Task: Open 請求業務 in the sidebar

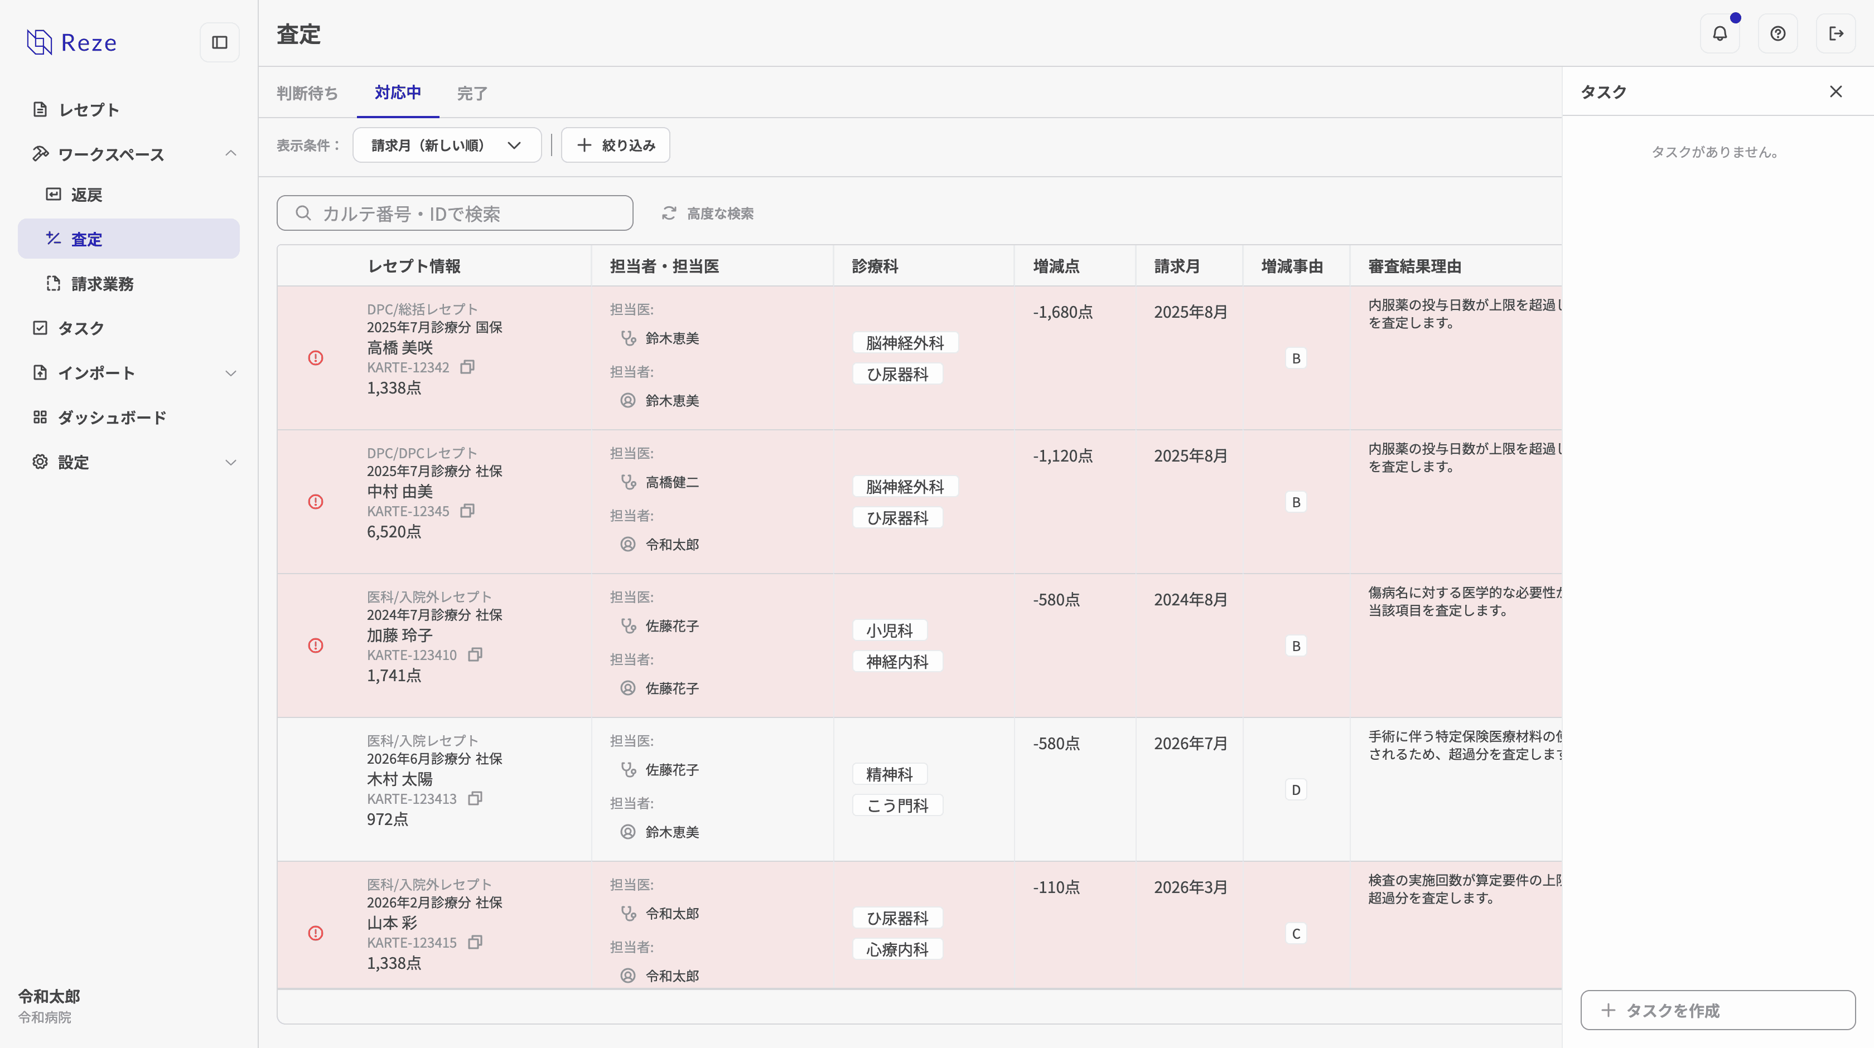Action: click(x=129, y=284)
